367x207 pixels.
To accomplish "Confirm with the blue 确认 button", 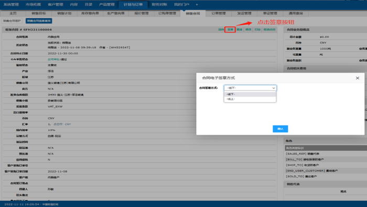I will (x=280, y=129).
